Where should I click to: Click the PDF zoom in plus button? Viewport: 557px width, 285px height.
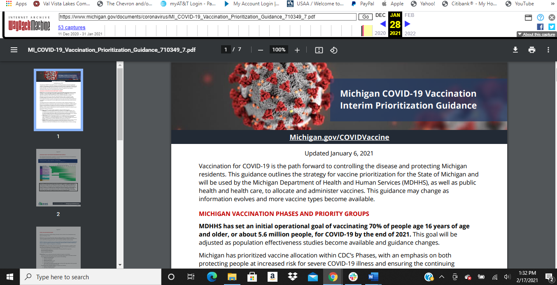[297, 50]
